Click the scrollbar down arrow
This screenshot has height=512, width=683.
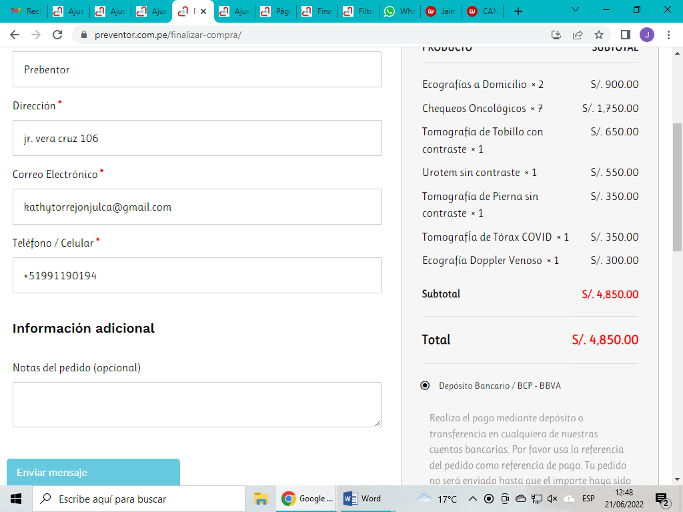point(677,480)
